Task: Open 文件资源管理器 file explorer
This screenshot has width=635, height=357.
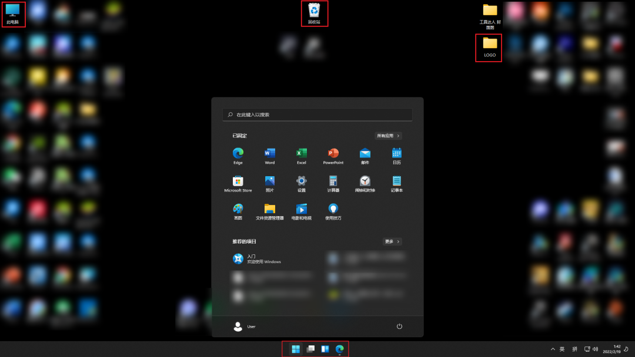Action: (269, 208)
